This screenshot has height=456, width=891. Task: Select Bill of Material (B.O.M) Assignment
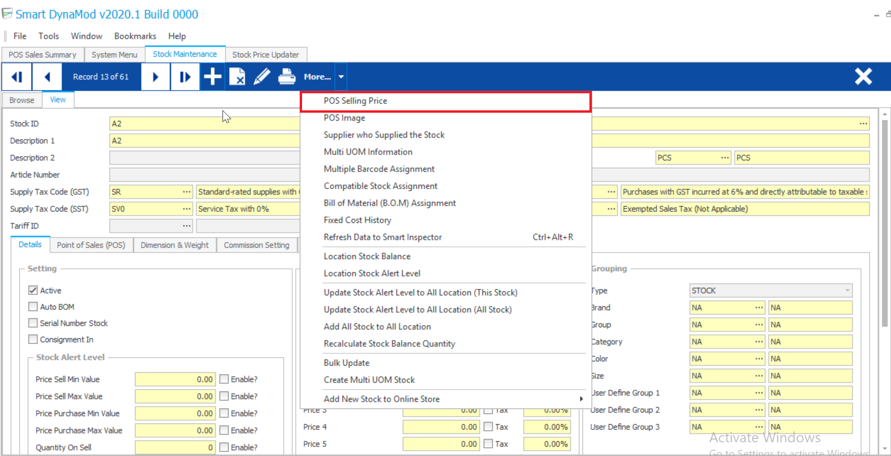[445, 203]
